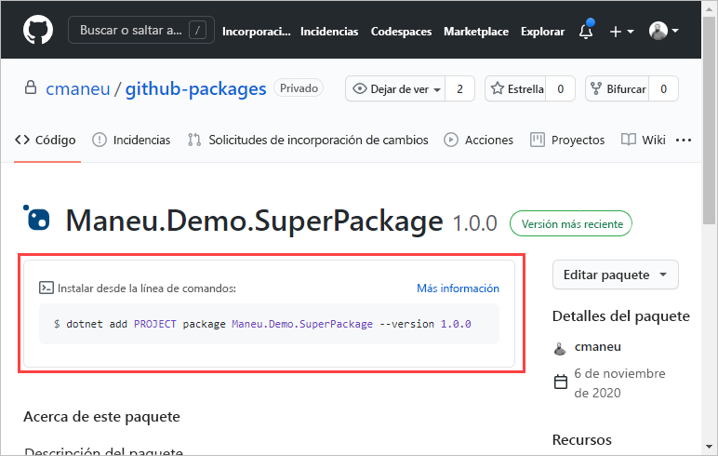Click the lock icon before cmaneu
This screenshot has width=718, height=456.
31,87
